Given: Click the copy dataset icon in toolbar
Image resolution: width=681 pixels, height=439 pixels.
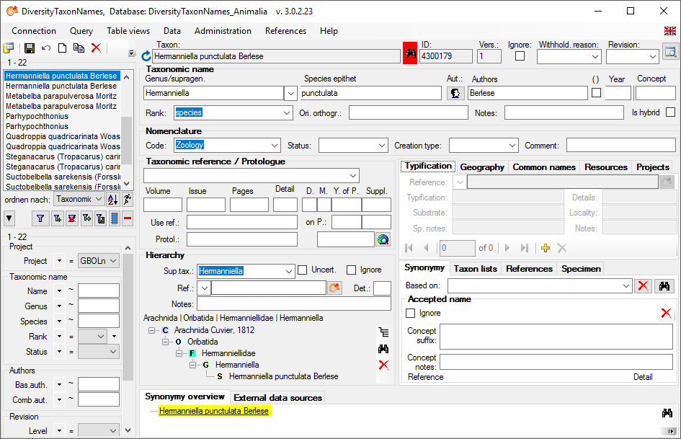Looking at the screenshot, I should 79,48.
